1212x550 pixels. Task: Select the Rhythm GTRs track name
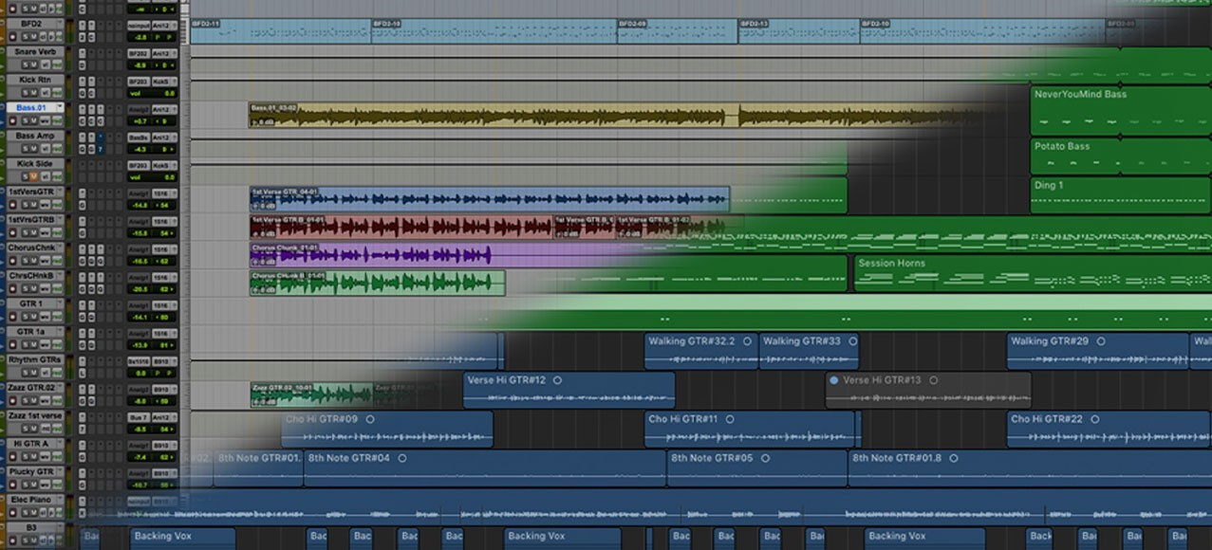pos(34,360)
